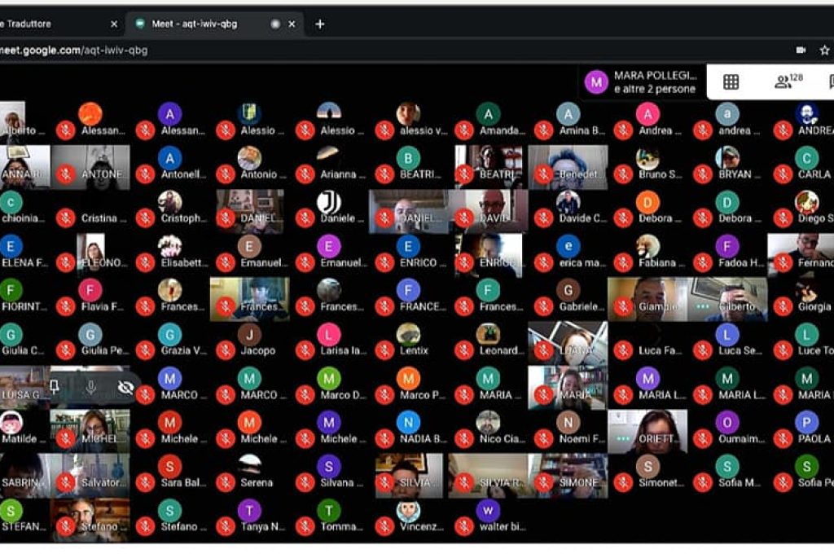The height and width of the screenshot is (554, 834).
Task: Toggle the crossed-eye hide icon on hovered tile
Action: click(125, 387)
